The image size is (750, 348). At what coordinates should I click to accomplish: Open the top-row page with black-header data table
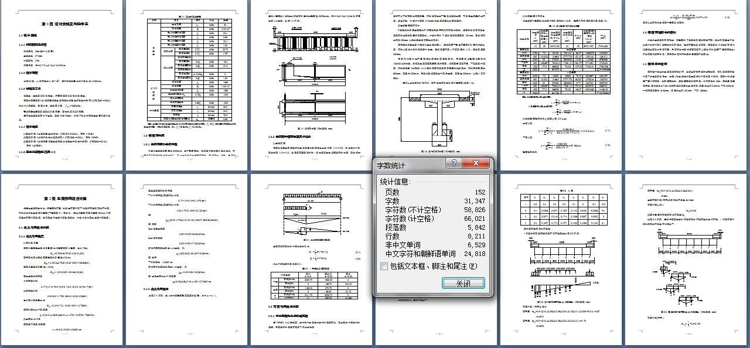tap(561, 85)
